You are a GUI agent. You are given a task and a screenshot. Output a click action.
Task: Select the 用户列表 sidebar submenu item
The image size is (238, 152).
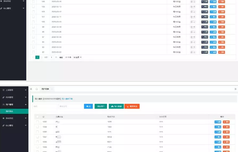10,111
